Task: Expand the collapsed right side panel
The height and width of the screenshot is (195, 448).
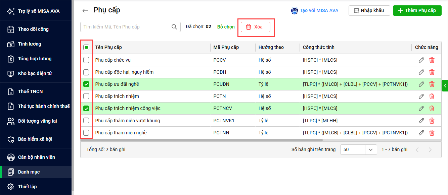Action: point(445,86)
